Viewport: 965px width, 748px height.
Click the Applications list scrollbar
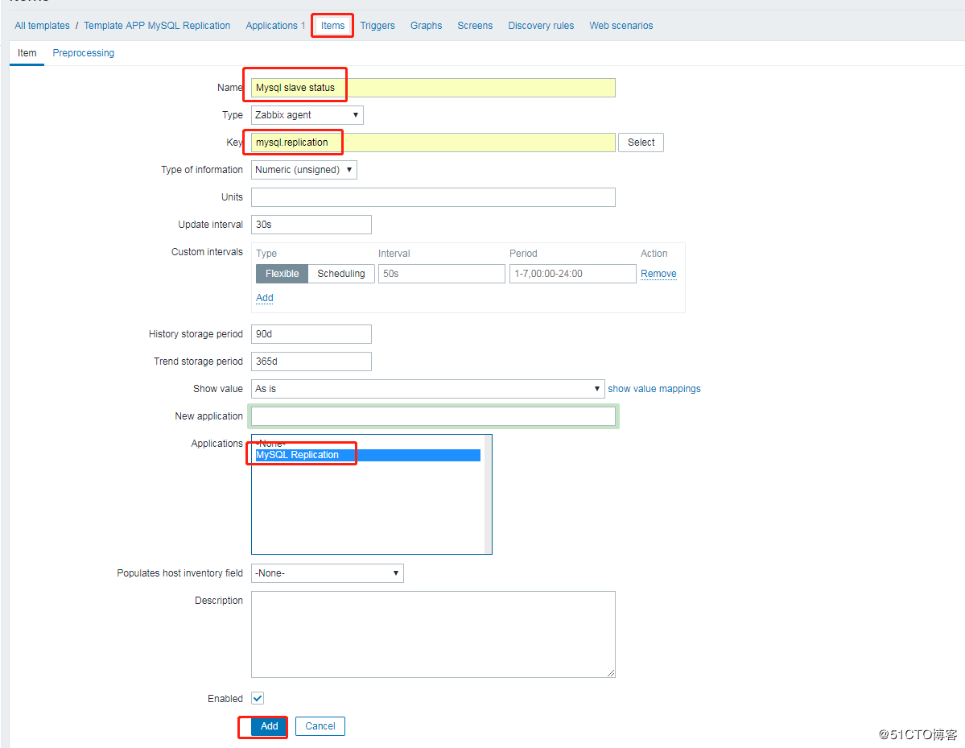[x=488, y=494]
